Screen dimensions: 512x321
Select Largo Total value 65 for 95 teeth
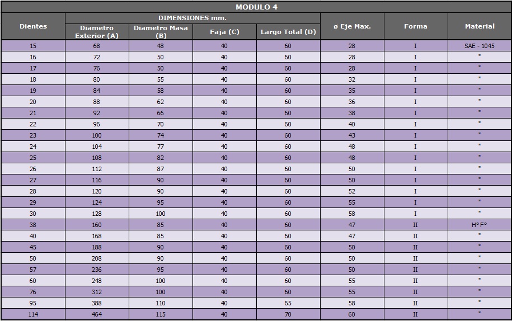[x=288, y=303]
